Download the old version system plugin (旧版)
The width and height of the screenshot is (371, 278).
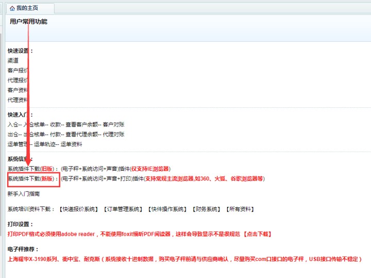tap(31, 169)
